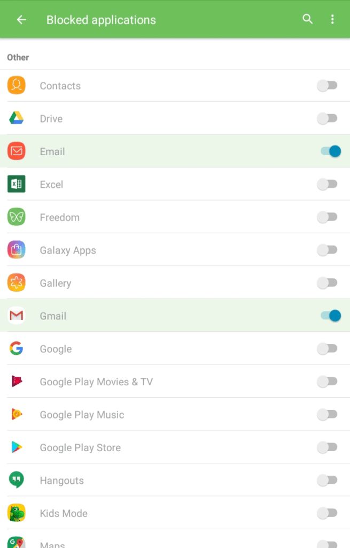Open the search function
Screen dimensions: 350x548
click(307, 19)
